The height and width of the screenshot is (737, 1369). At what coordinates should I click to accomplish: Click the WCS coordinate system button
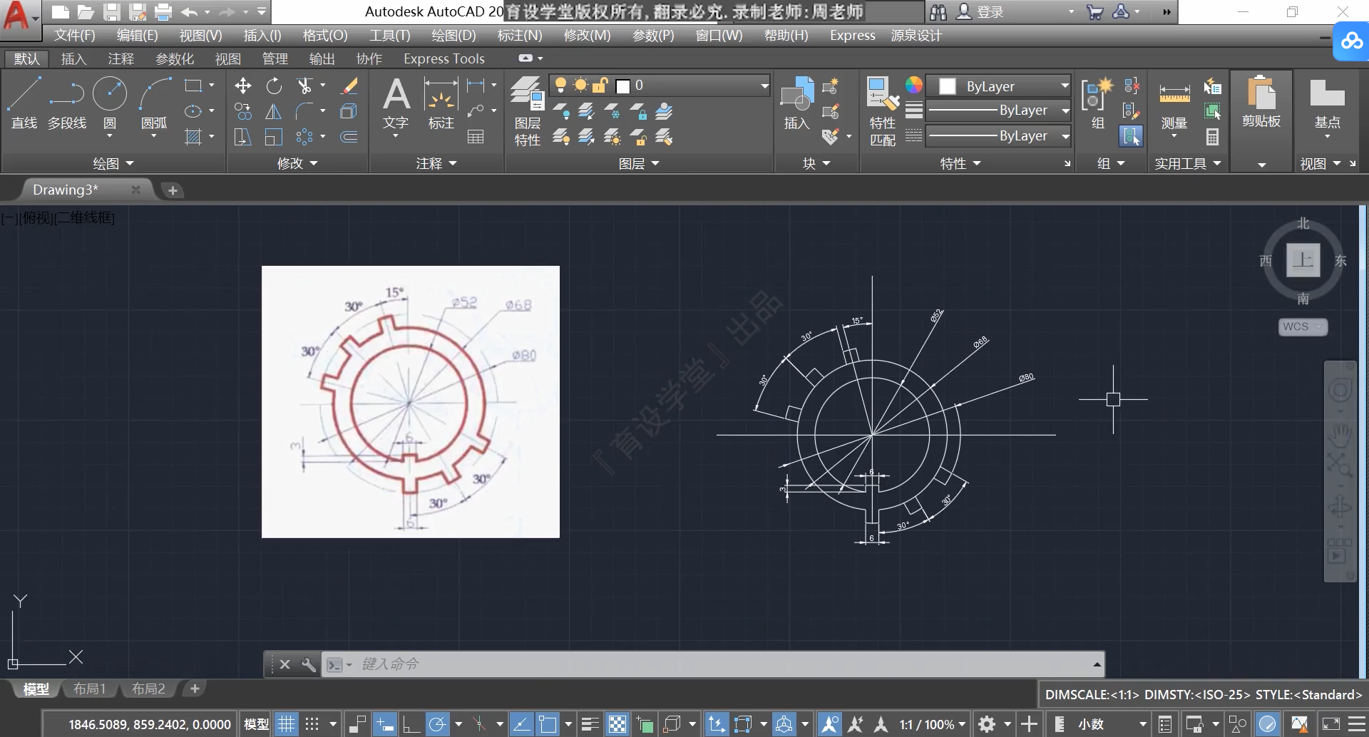click(x=1302, y=326)
